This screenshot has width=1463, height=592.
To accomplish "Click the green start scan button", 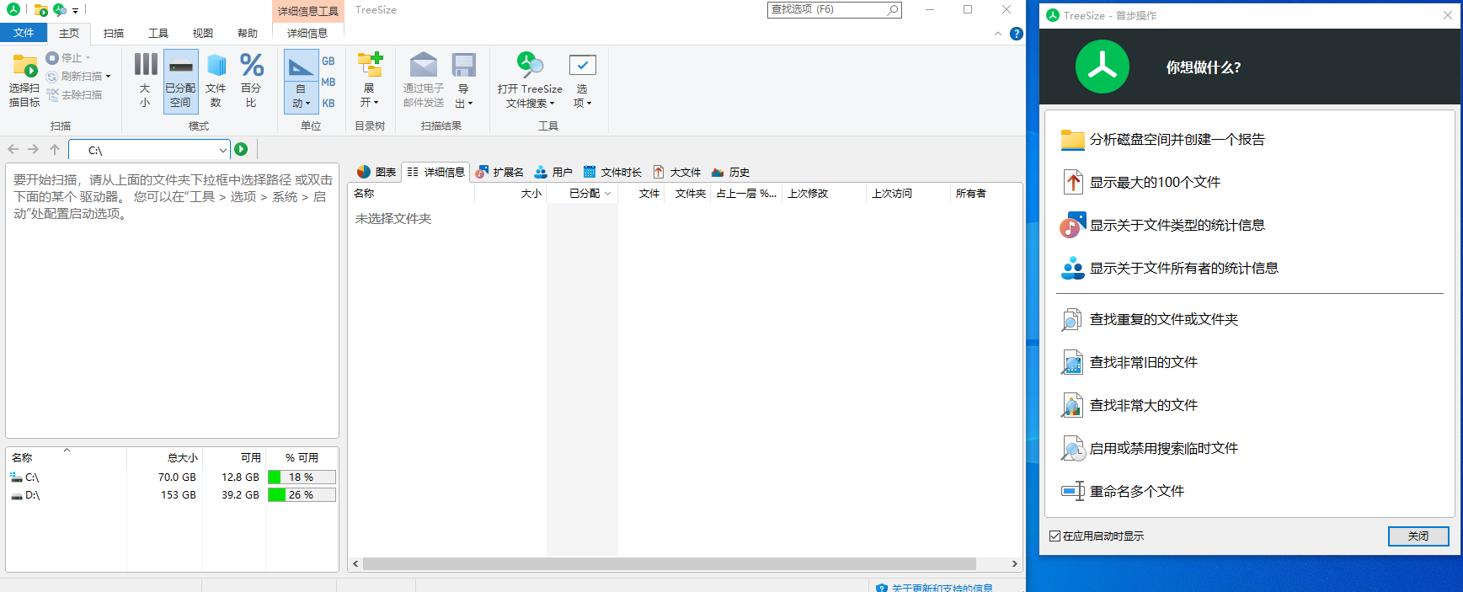I will (241, 149).
